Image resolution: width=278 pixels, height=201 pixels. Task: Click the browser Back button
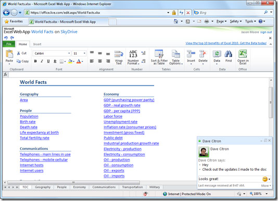(6, 12)
